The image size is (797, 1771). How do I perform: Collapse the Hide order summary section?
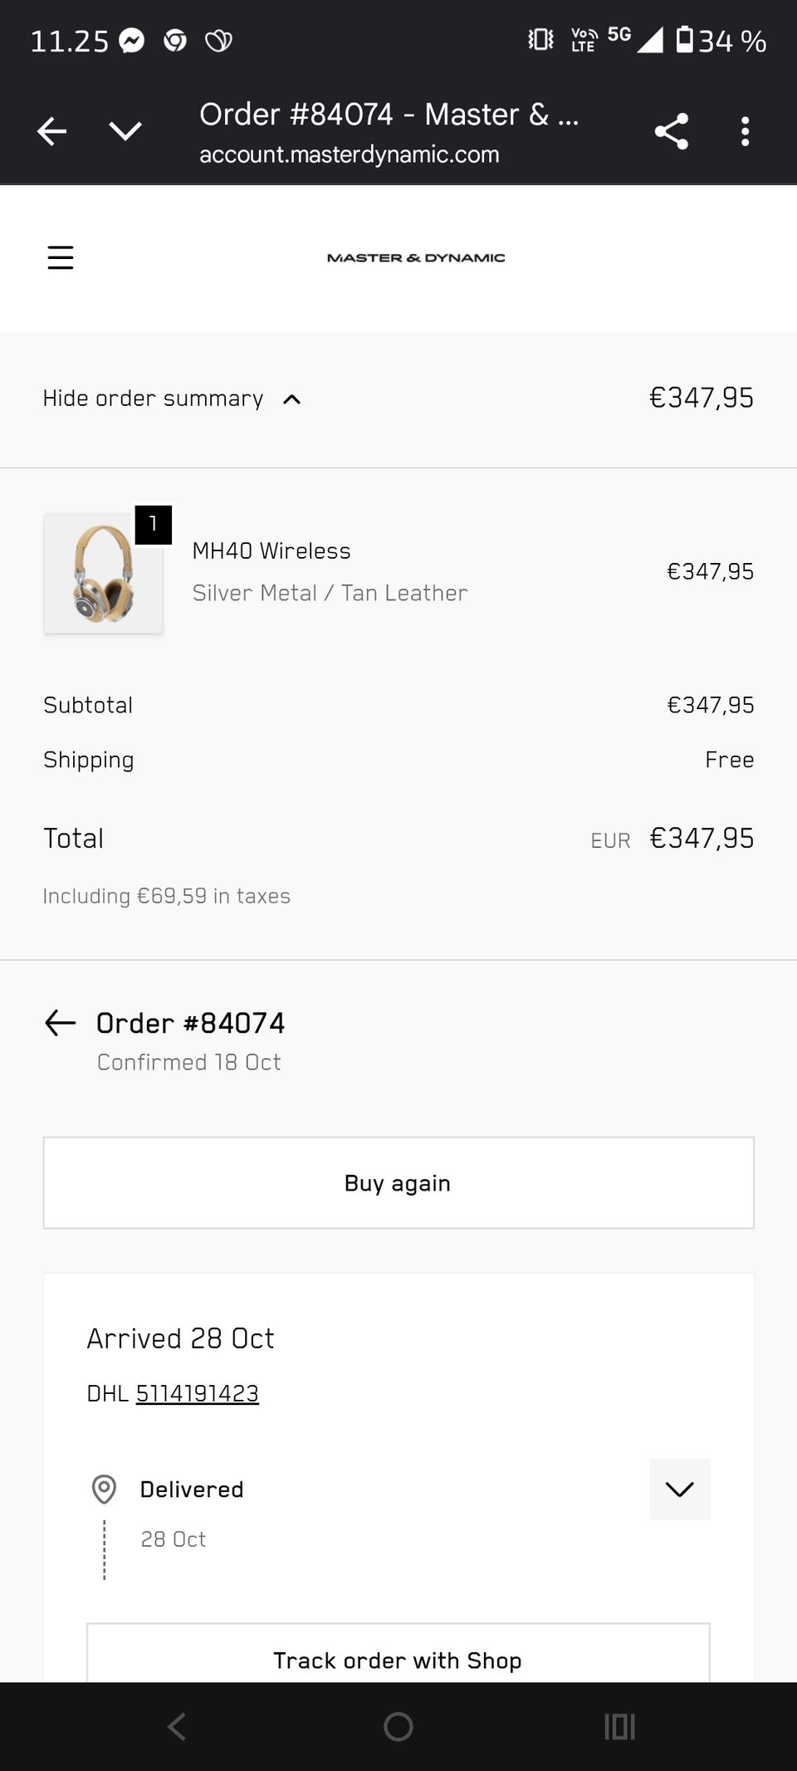172,399
